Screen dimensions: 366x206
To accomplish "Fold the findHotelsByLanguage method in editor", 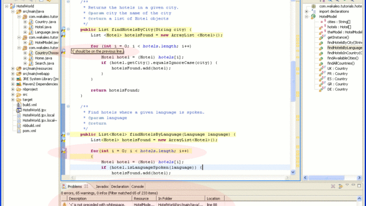I will click(68, 134).
